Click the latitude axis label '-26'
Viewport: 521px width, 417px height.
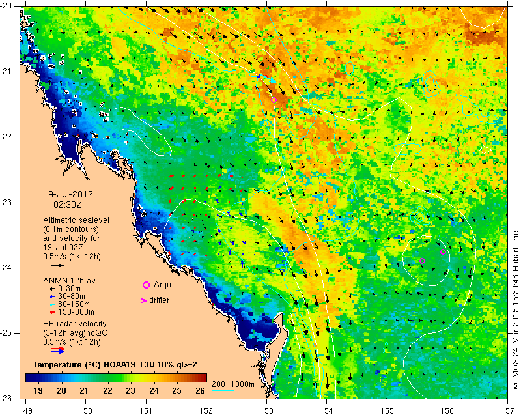coord(7,398)
